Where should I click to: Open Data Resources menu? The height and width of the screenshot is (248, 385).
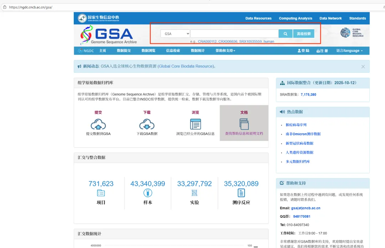pyautogui.click(x=258, y=18)
